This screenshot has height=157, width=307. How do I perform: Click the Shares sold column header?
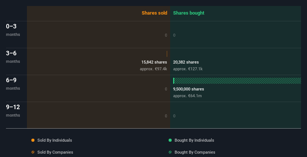(x=154, y=13)
